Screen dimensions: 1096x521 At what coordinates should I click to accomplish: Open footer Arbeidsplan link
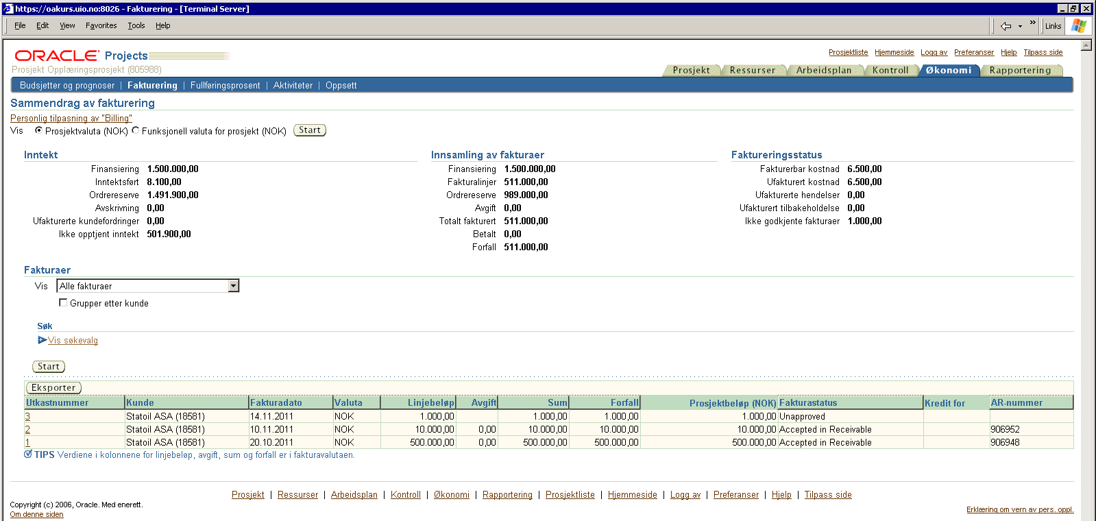[354, 494]
